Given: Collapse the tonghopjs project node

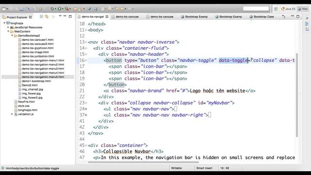Looking at the screenshot, I should pyautogui.click(x=4, y=23).
